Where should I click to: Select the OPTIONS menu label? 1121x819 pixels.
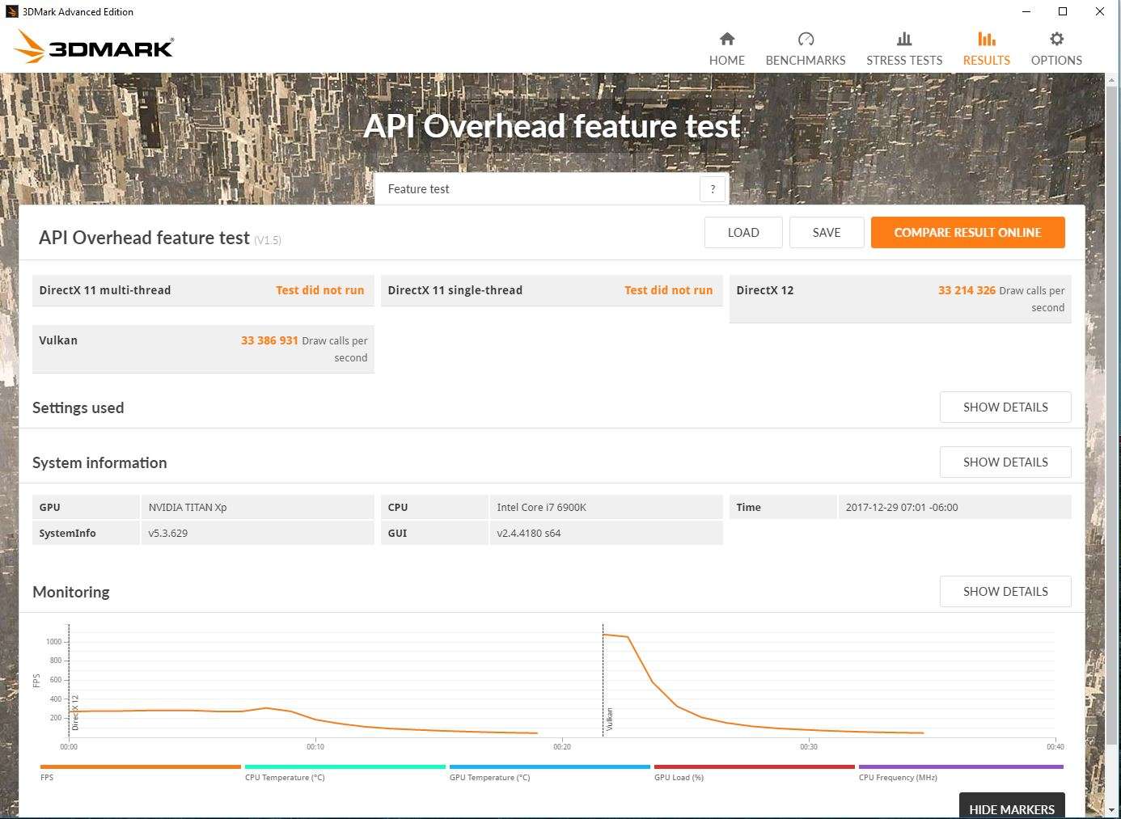(1056, 61)
